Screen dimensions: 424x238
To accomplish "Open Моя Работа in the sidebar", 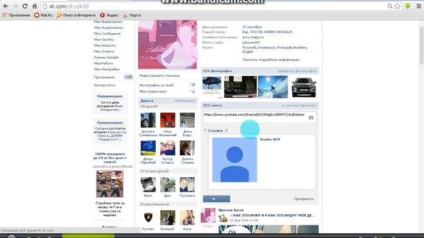I will coord(103,63).
